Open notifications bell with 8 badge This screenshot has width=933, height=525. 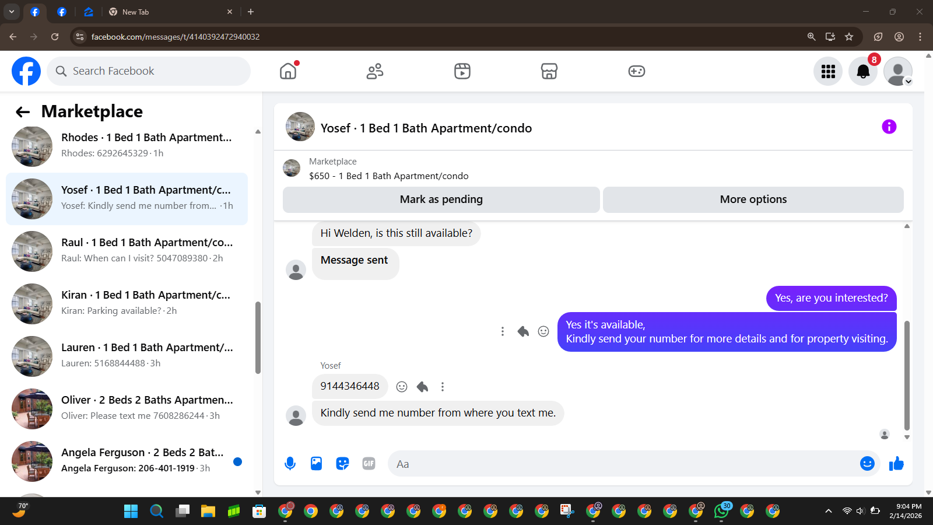[863, 71]
